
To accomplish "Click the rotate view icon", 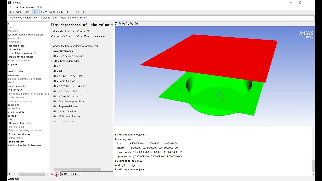I will 116,23.
